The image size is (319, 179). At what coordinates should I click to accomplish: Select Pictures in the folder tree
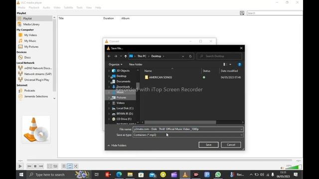pyautogui.click(x=121, y=97)
